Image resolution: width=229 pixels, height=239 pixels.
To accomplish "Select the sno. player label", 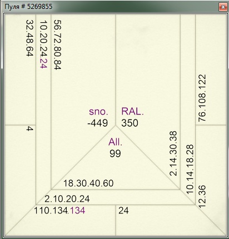I will click(98, 112).
